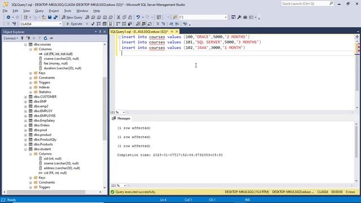This screenshot has width=361, height=203.
Task: Close the Object Explorer panel
Action: click(104, 32)
